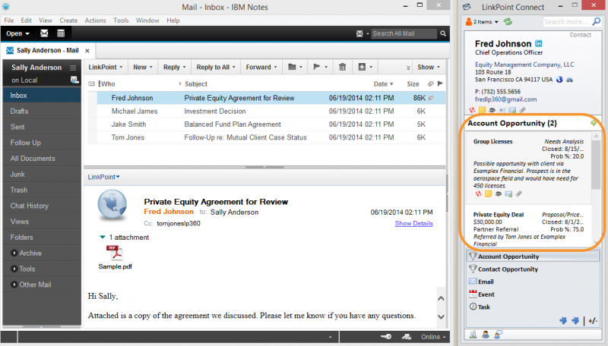Click the flag column header in message list
The height and width of the screenshot is (346, 608).
click(440, 83)
